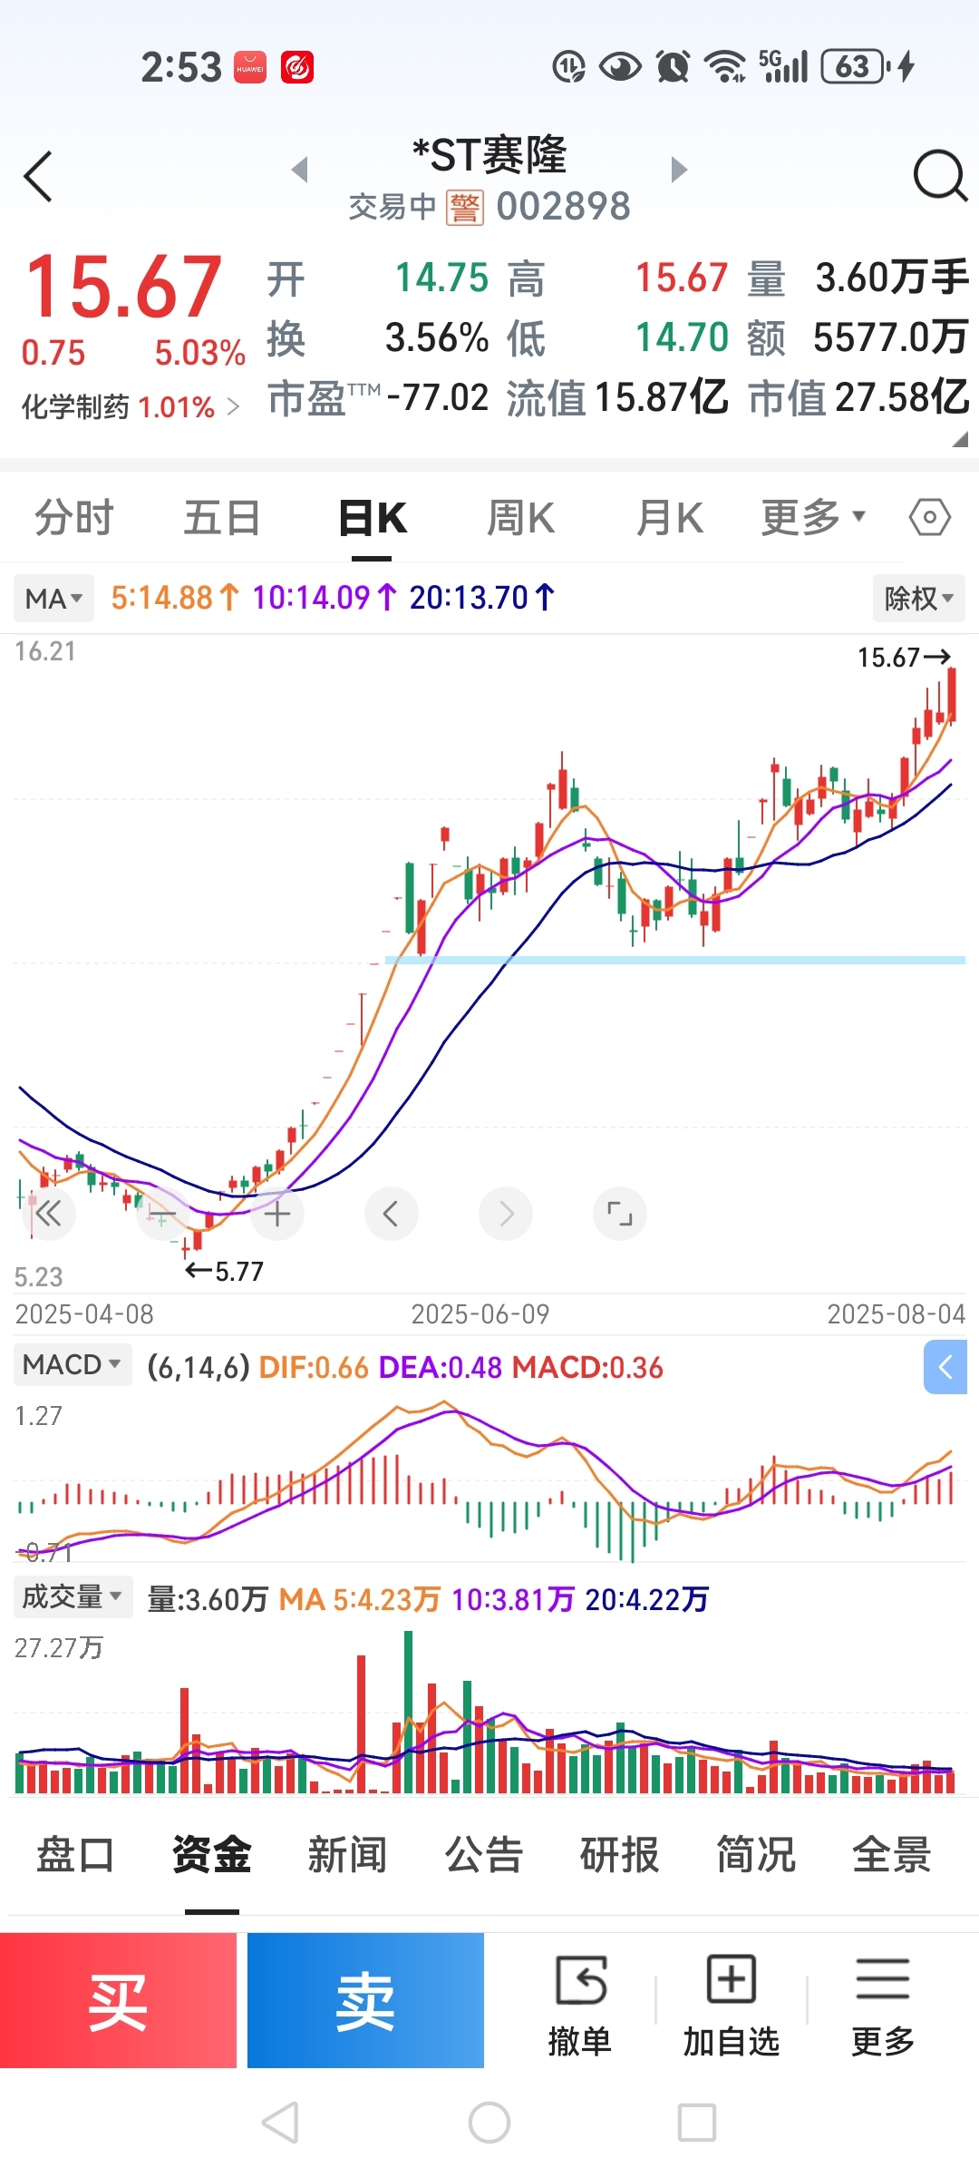Tap the back arrow at top left

click(x=38, y=176)
